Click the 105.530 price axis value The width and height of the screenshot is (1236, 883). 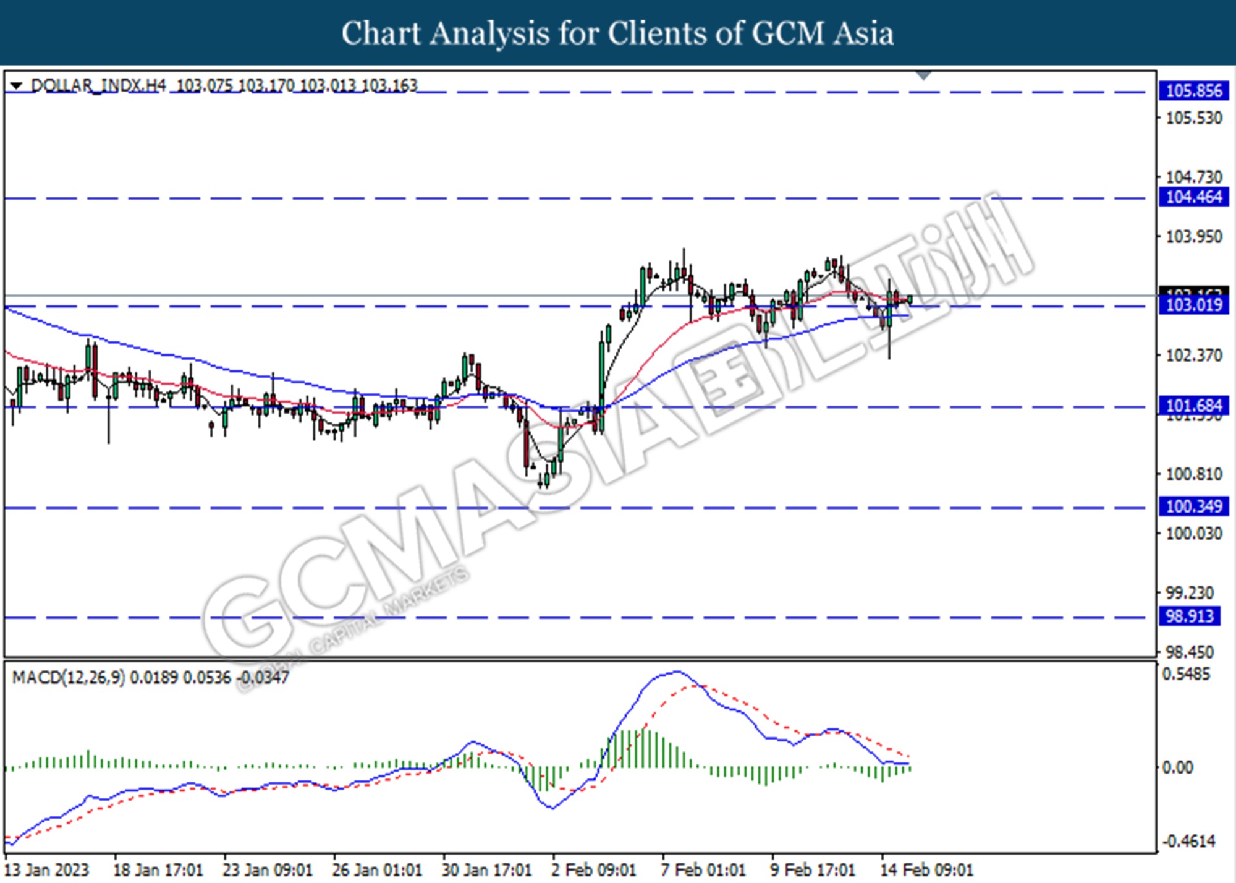(x=1193, y=117)
